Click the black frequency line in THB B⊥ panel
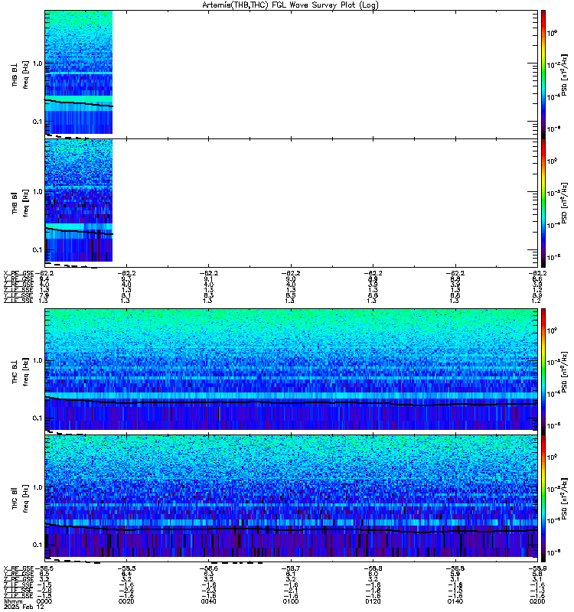The width and height of the screenshot is (574, 612). click(x=79, y=103)
